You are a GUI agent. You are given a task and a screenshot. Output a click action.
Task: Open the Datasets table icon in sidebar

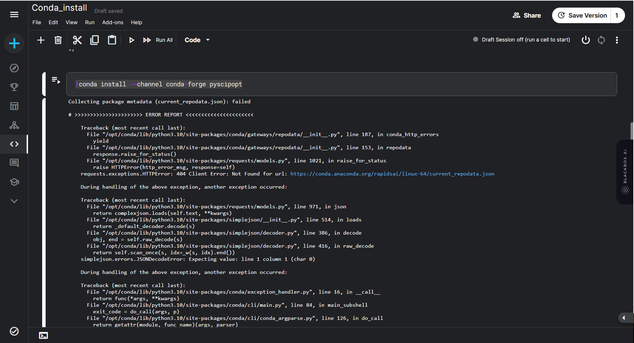tap(14, 106)
